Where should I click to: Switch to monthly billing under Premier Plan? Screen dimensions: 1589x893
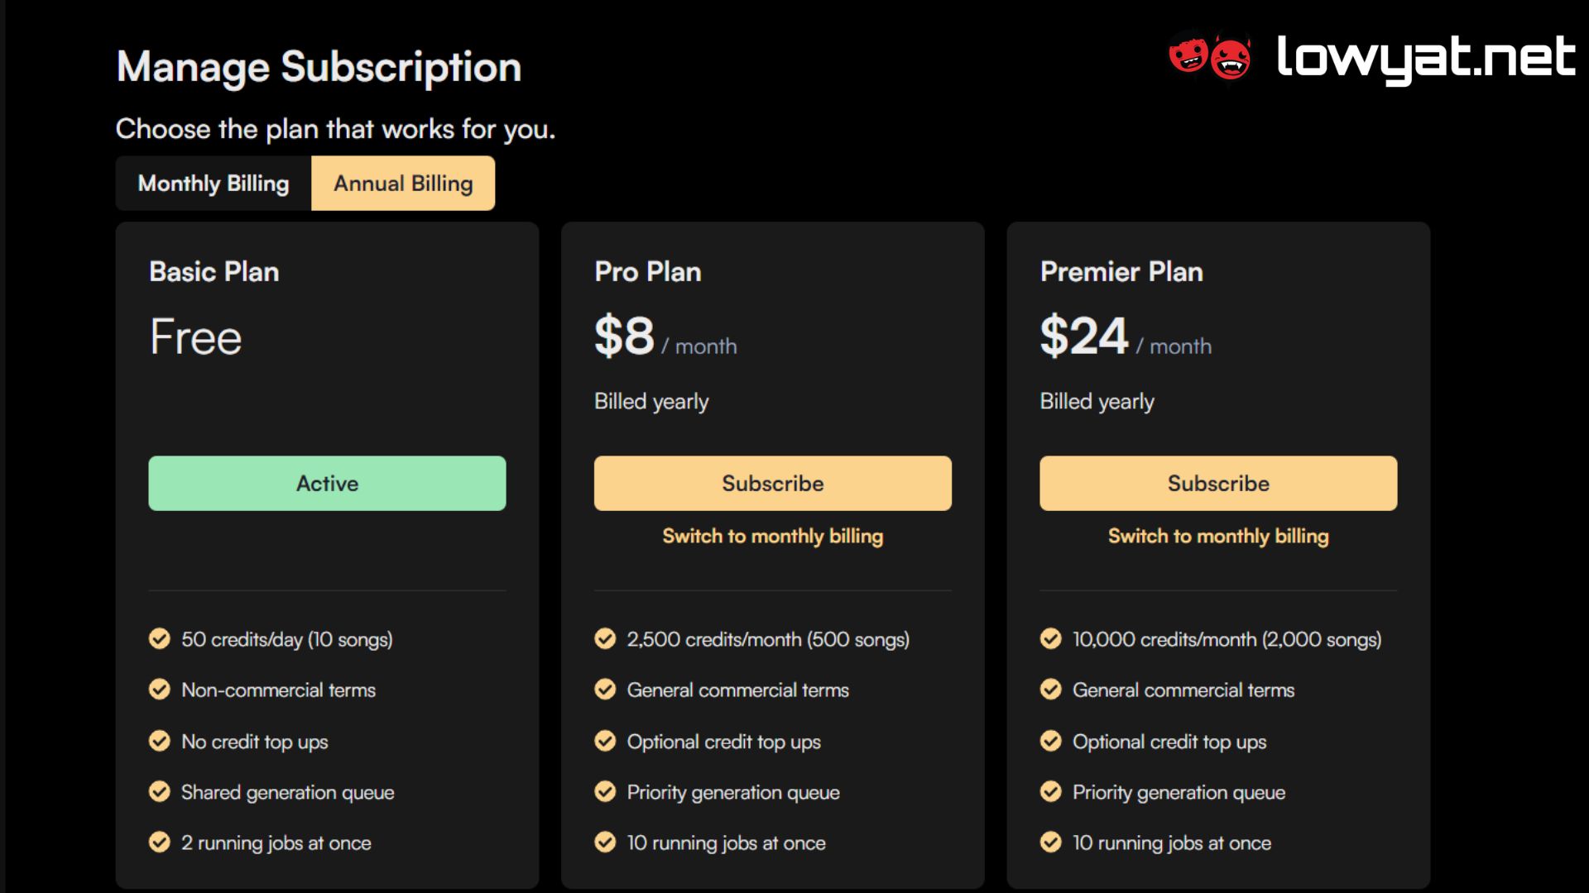(1218, 537)
